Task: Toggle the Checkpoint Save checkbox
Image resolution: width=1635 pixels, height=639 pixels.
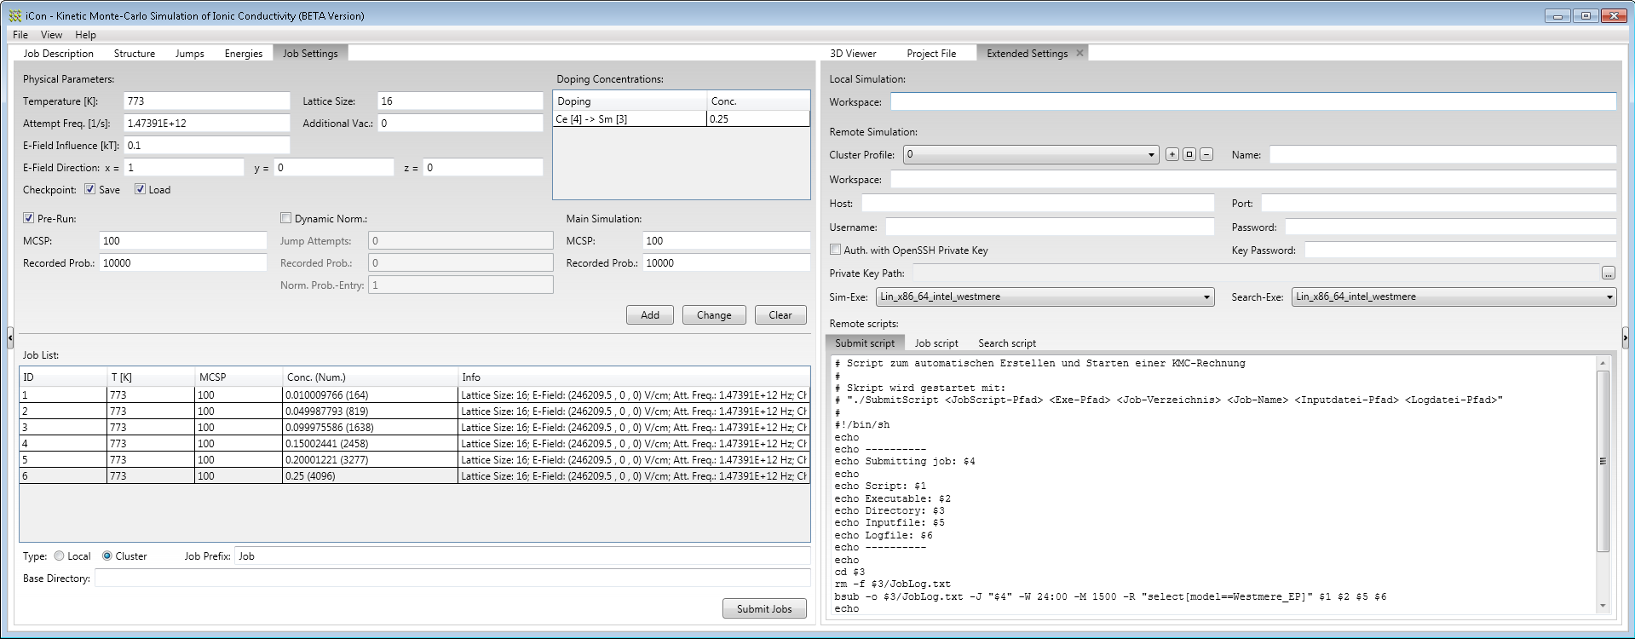Action: coord(89,189)
